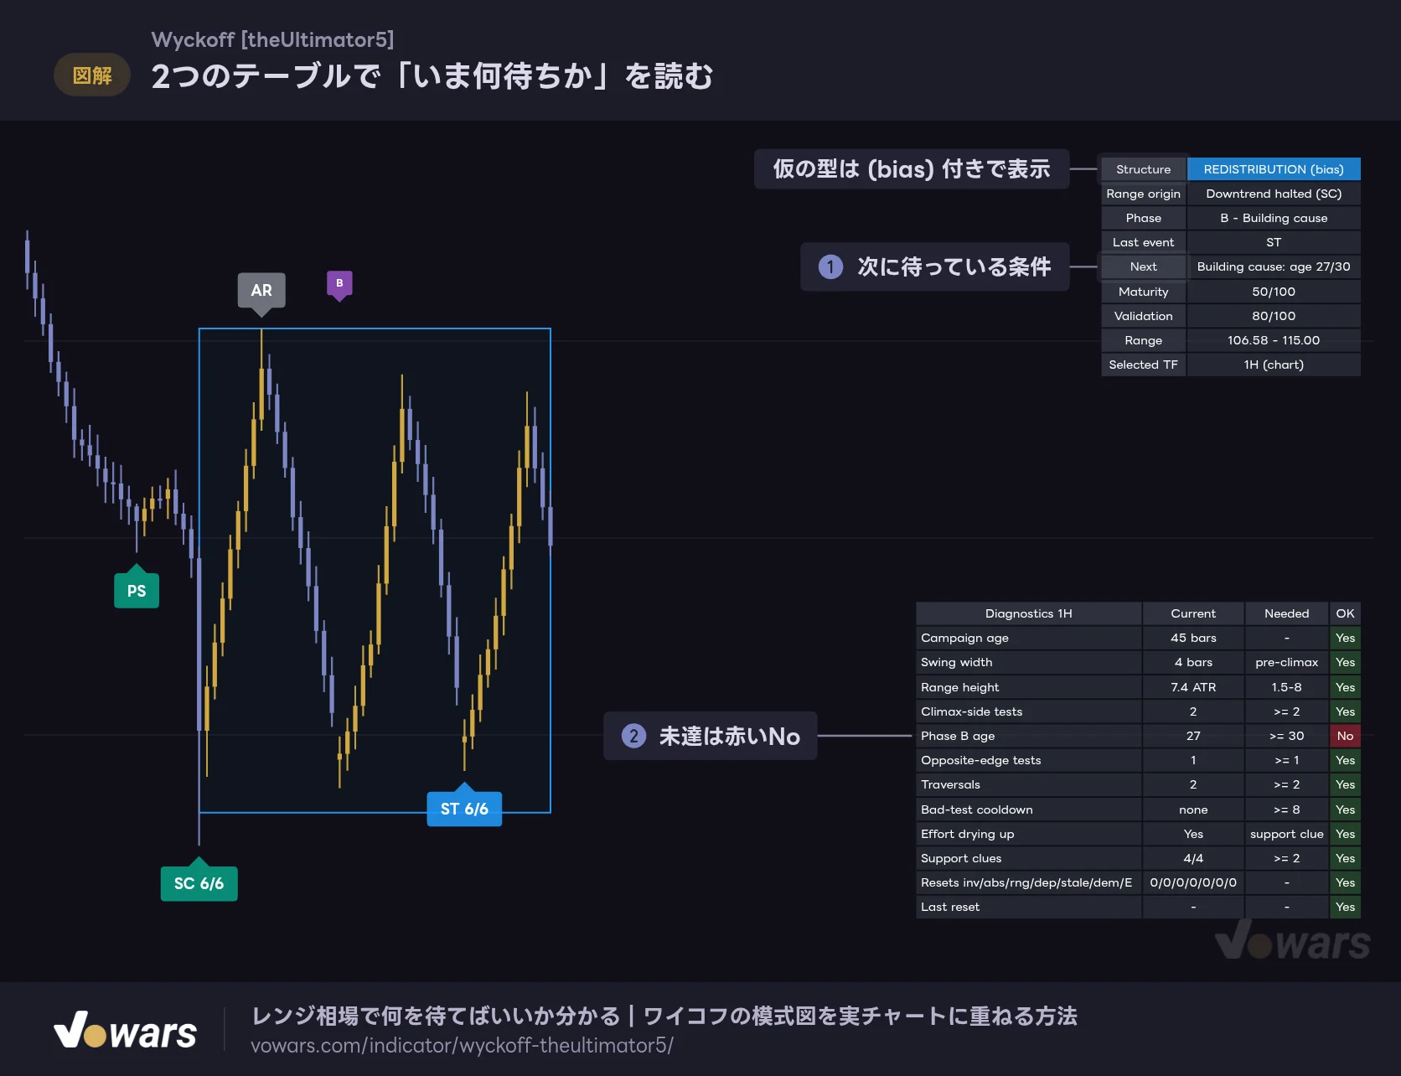Image resolution: width=1401 pixels, height=1076 pixels.
Task: Click the >= 30 needed cell
Action: (1287, 736)
